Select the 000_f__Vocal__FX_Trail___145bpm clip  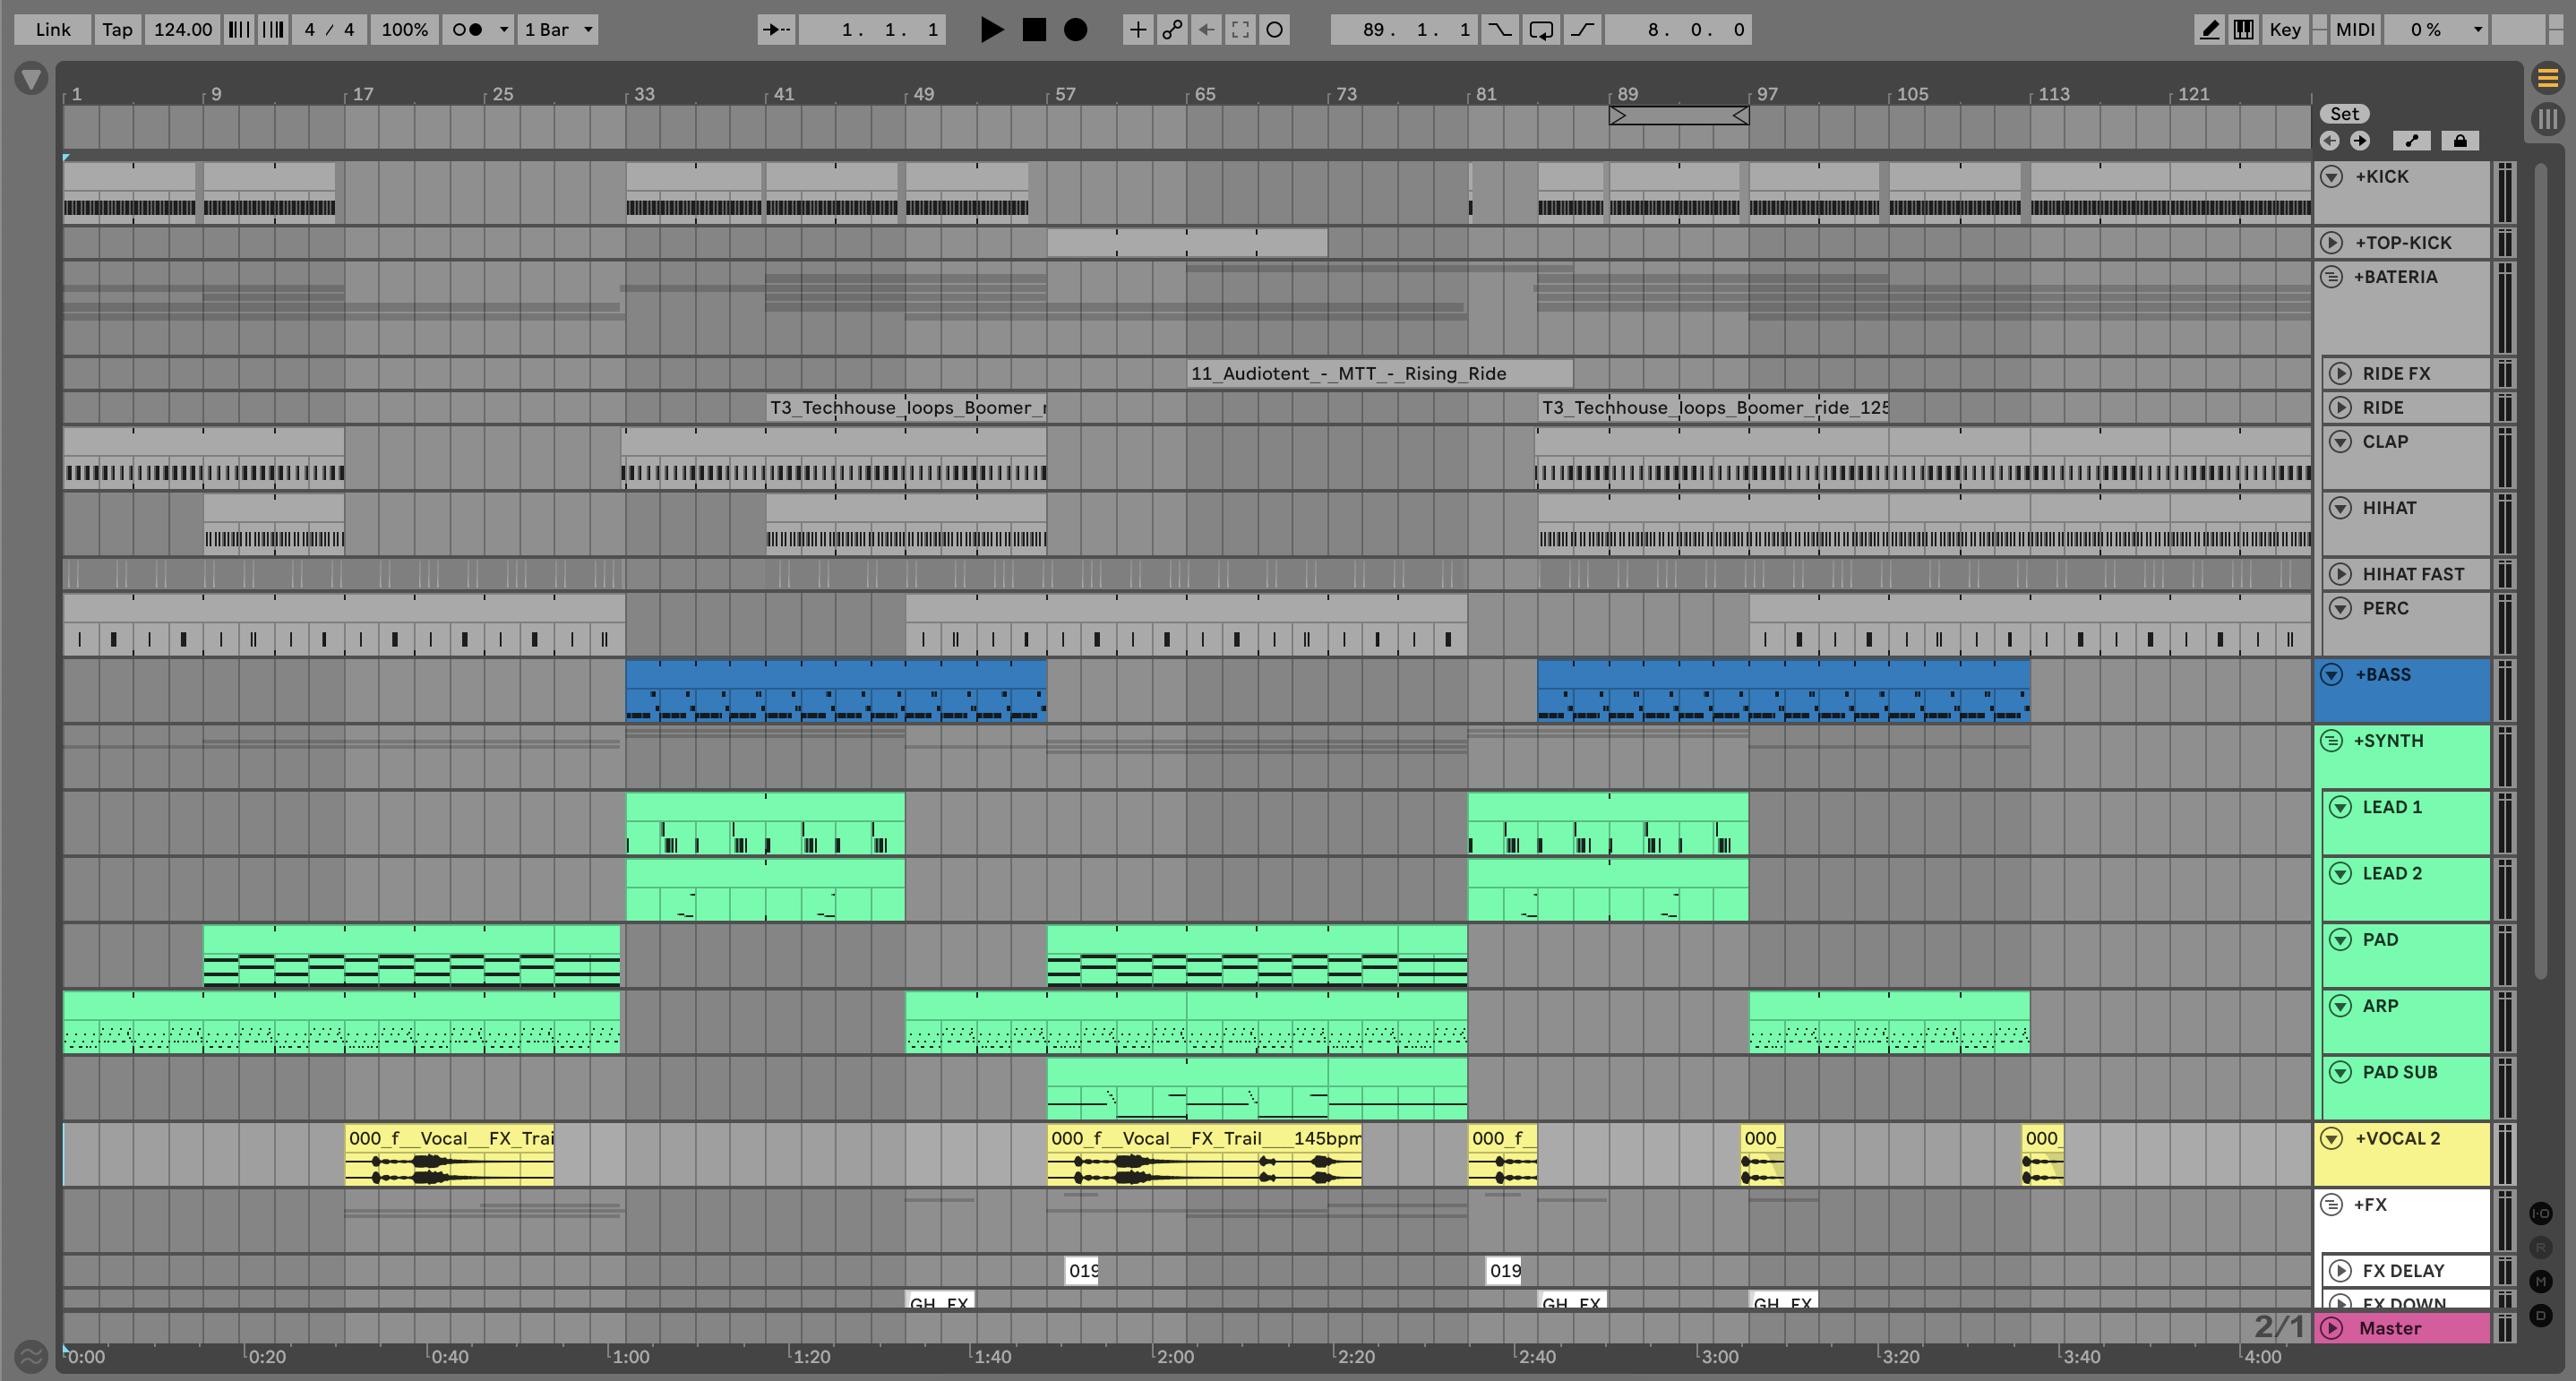[1204, 1155]
